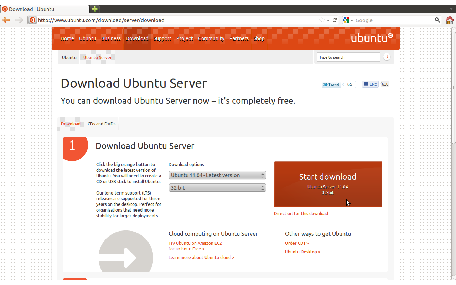Open the Support navigation item

tap(162, 38)
